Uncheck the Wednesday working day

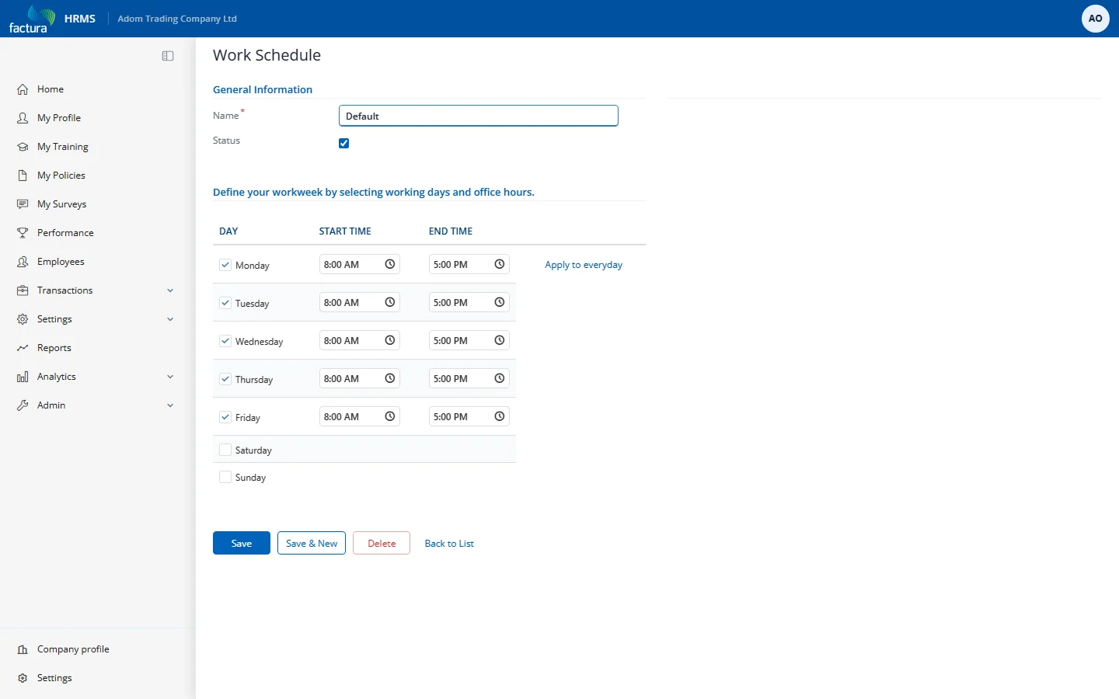225,341
